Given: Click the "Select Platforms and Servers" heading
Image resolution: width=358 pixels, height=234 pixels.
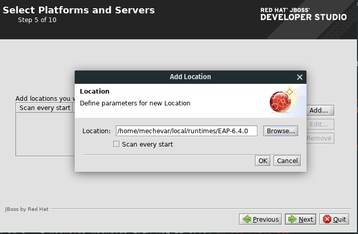Looking at the screenshot, I should pyautogui.click(x=79, y=10).
